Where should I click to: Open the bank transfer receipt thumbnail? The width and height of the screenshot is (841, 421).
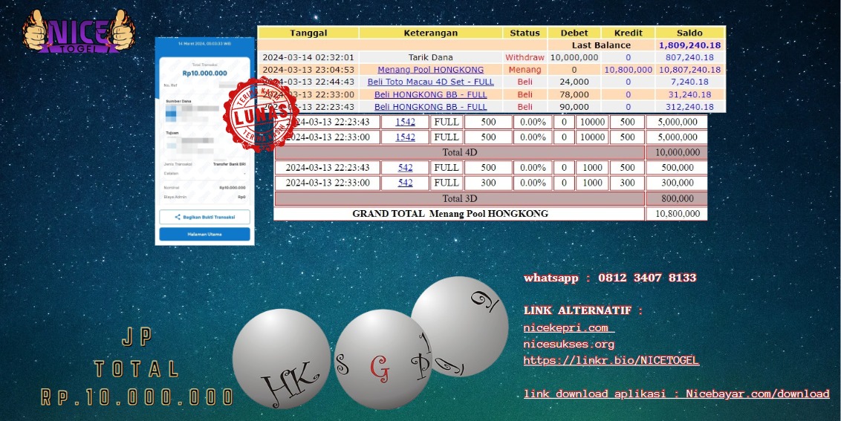coord(204,141)
